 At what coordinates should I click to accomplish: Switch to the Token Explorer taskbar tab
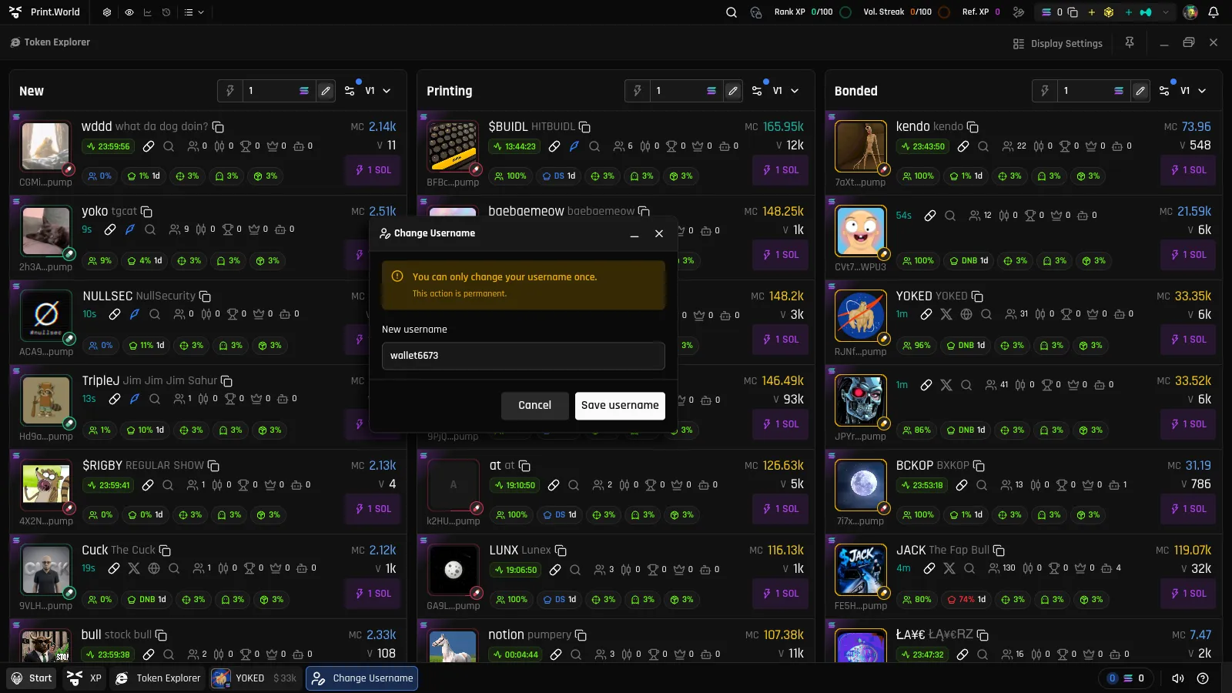[158, 678]
